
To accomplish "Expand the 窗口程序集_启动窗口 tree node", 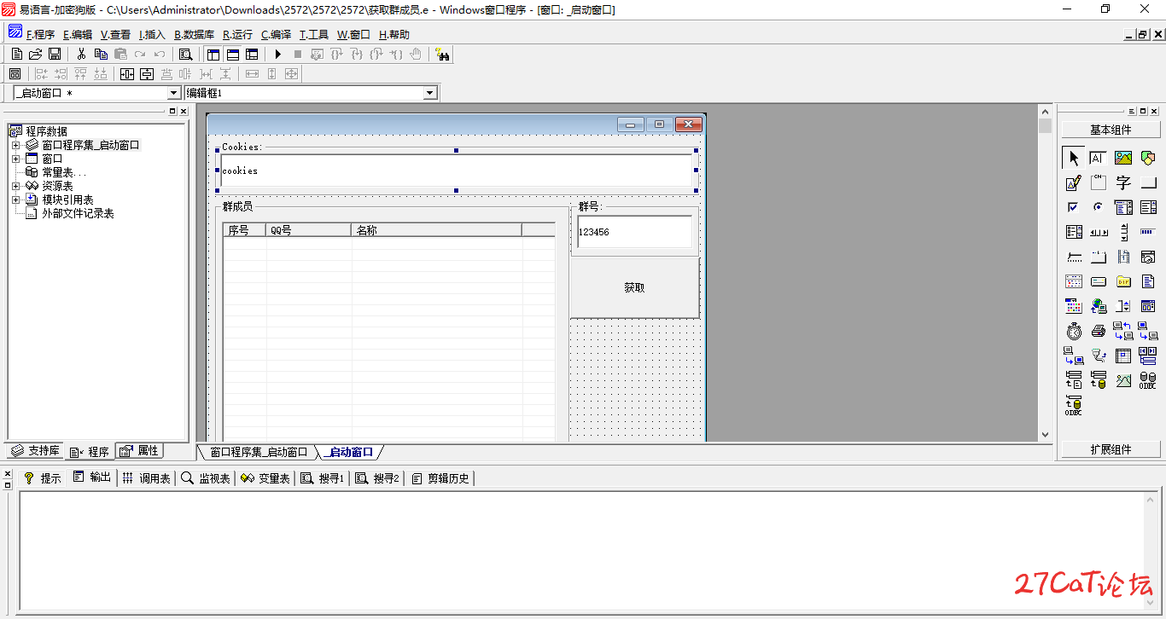I will (15, 143).
